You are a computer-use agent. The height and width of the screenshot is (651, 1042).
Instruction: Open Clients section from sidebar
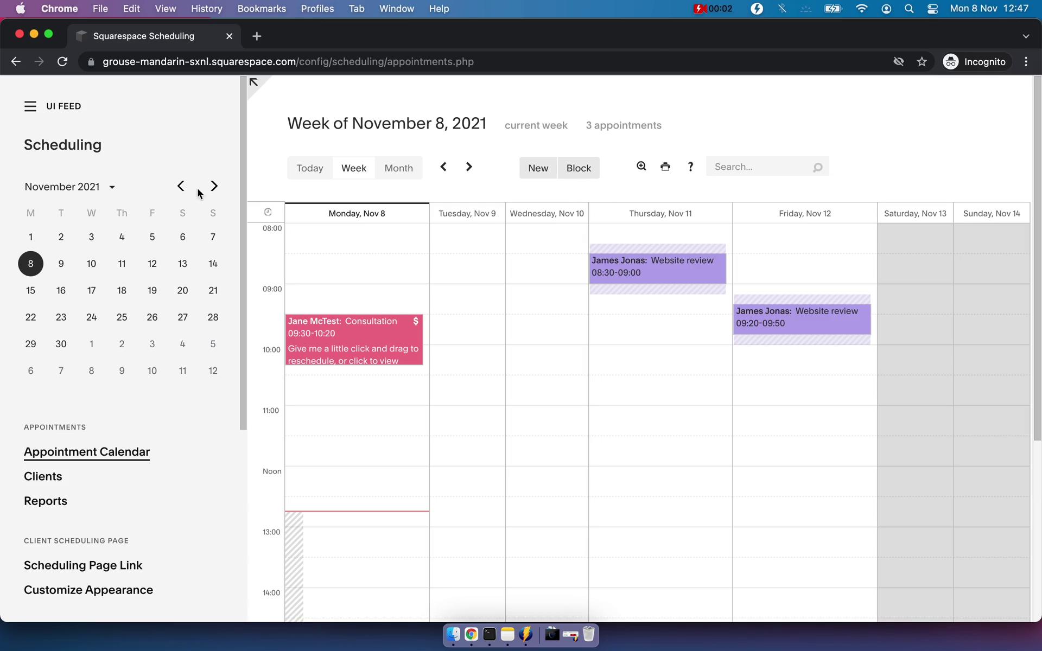[x=43, y=475]
